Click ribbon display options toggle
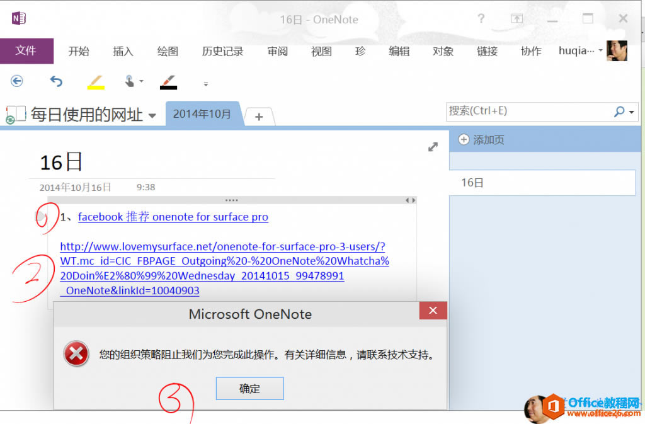Viewport: 645px width, 424px height. 517,19
